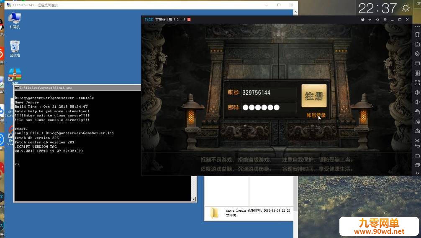
Task: Click the red notification badge beside Nox version
Action: (189, 20)
